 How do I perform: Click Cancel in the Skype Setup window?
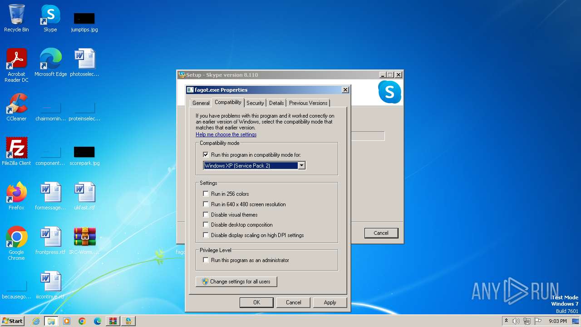coord(381,233)
